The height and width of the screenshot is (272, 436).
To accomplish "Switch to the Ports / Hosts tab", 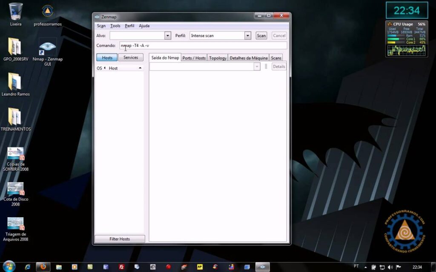I will tap(194, 58).
